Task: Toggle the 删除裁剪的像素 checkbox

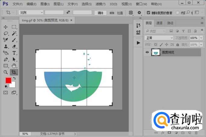Action: (x=149, y=13)
